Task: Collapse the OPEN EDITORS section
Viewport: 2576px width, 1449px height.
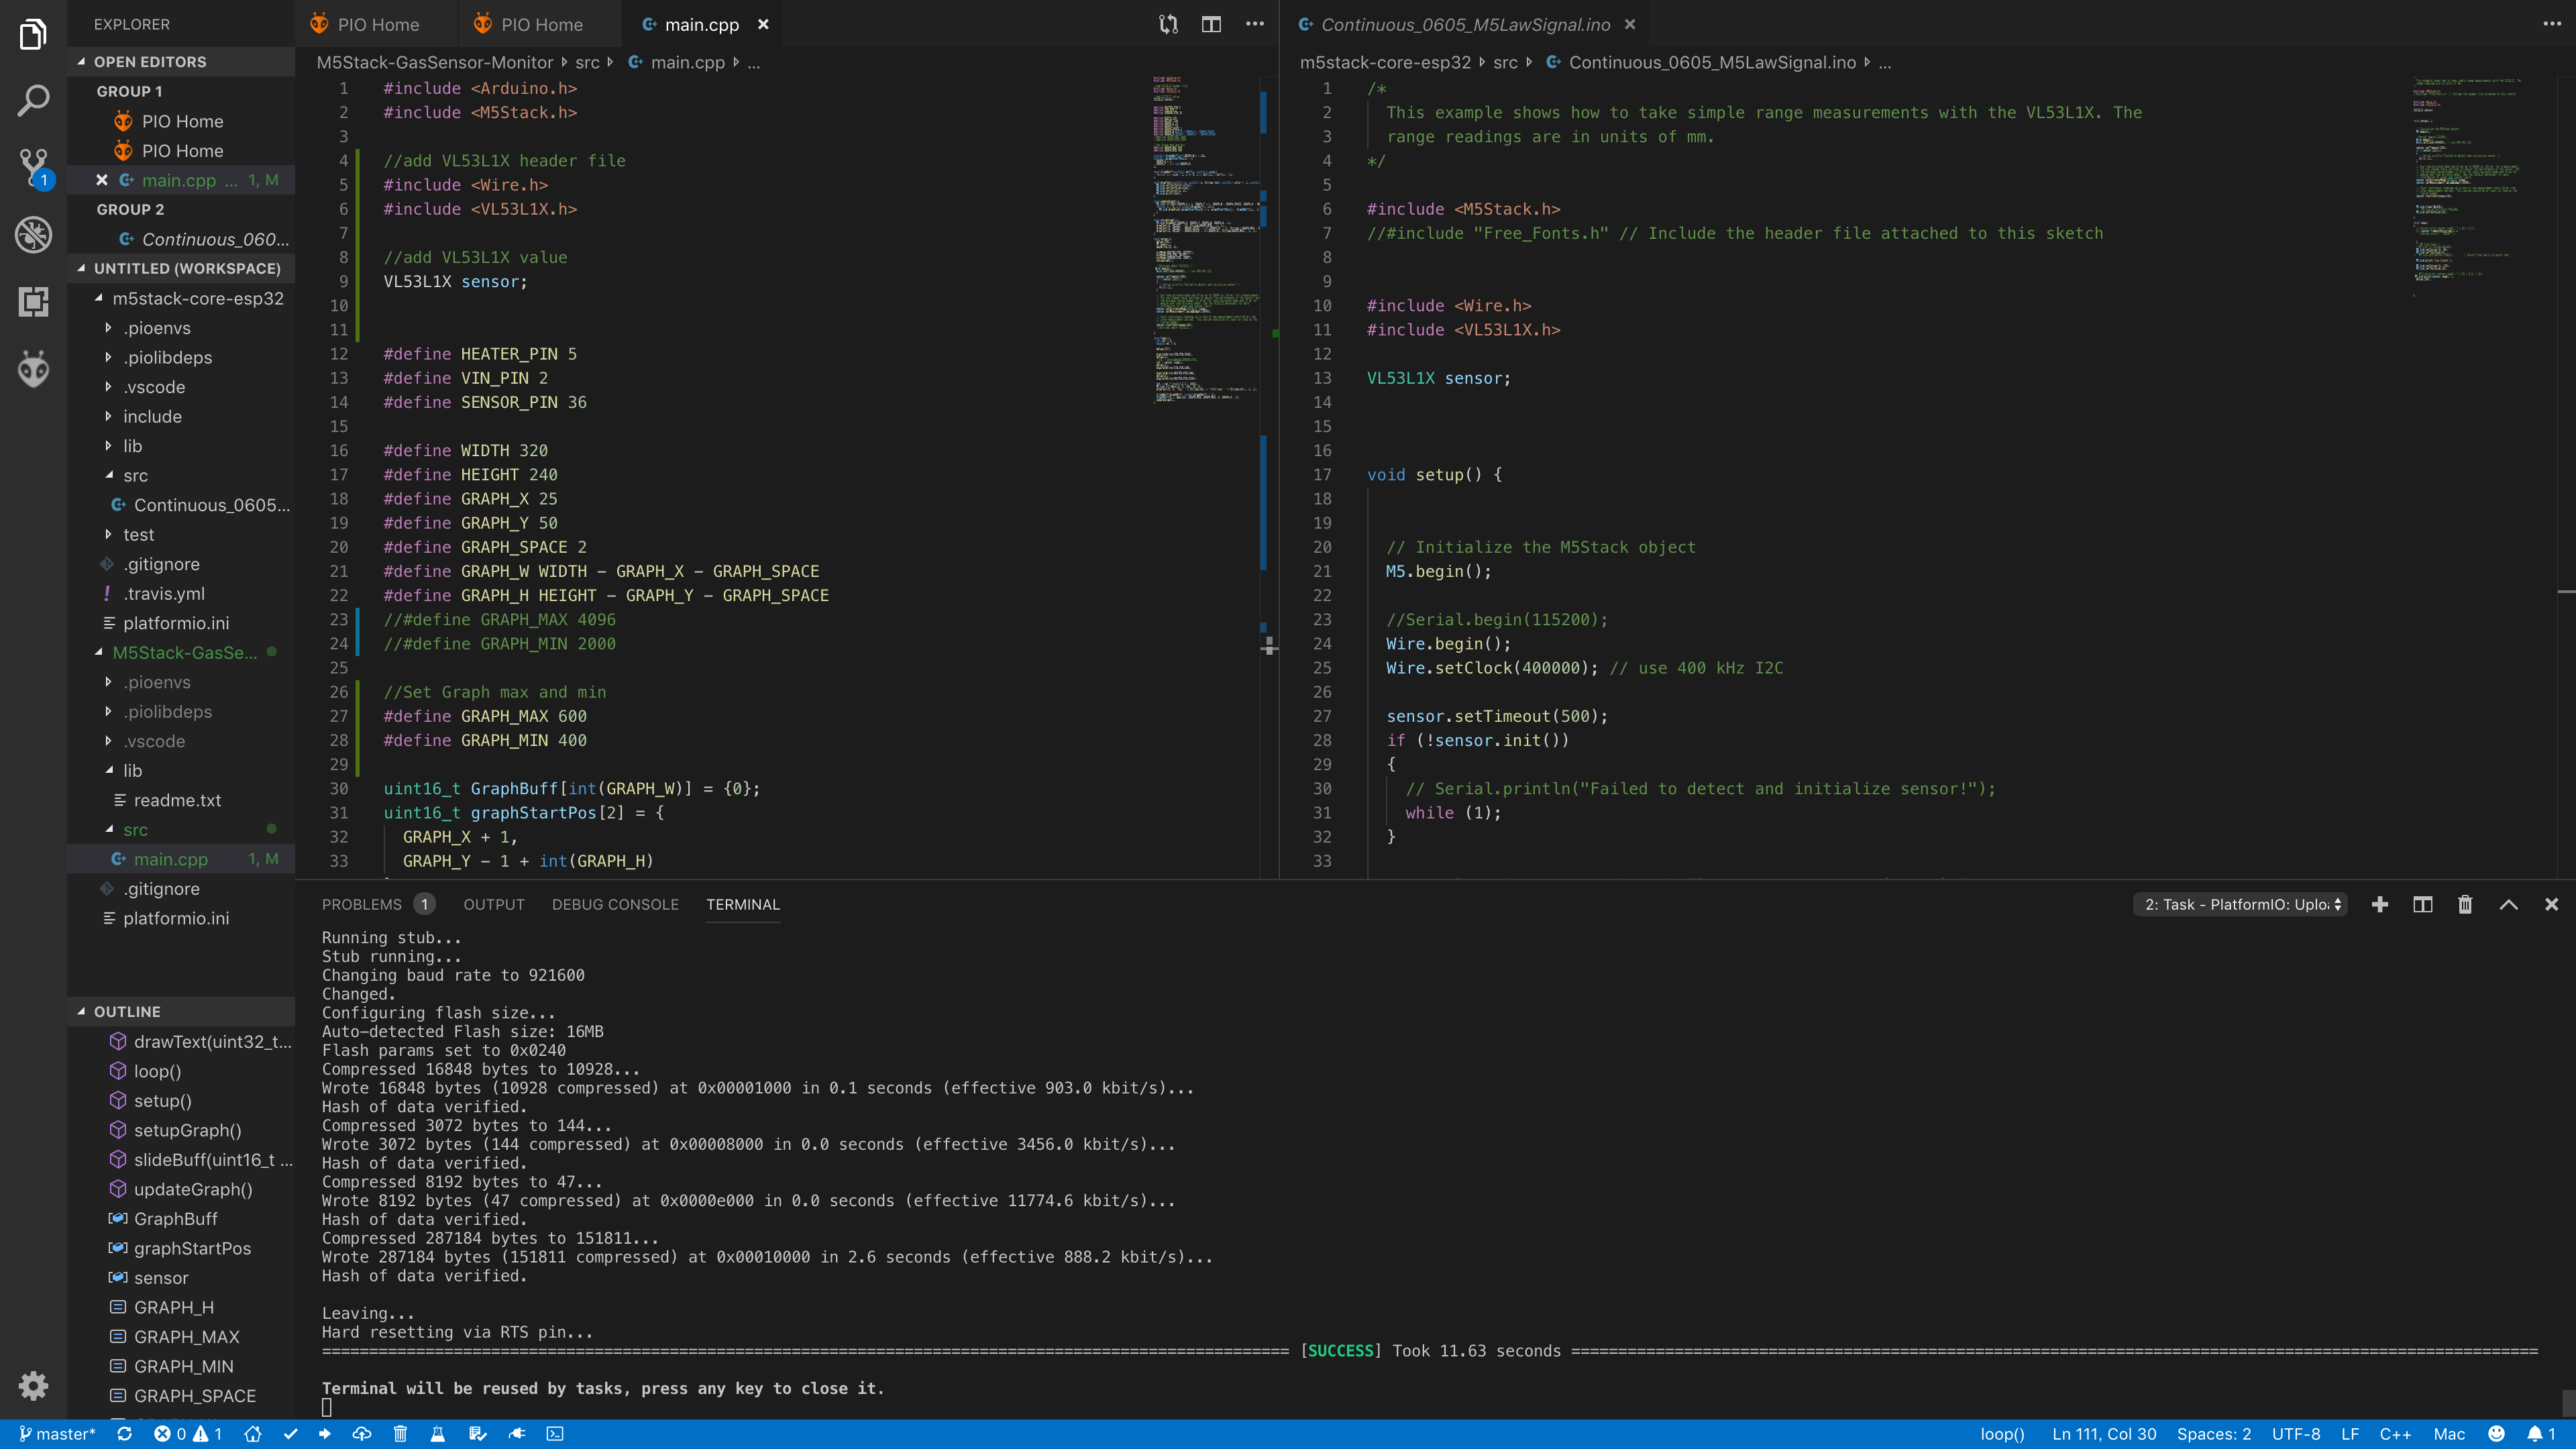Action: [x=149, y=61]
